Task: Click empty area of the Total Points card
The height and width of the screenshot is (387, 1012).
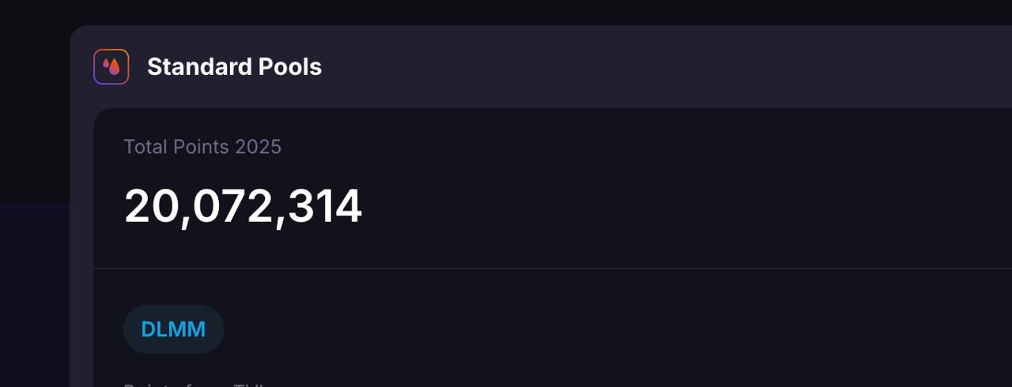Action: click(x=672, y=190)
